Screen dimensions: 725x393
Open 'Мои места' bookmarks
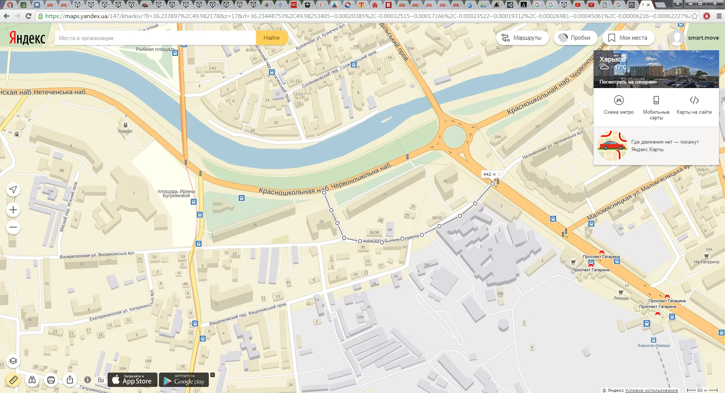(628, 38)
